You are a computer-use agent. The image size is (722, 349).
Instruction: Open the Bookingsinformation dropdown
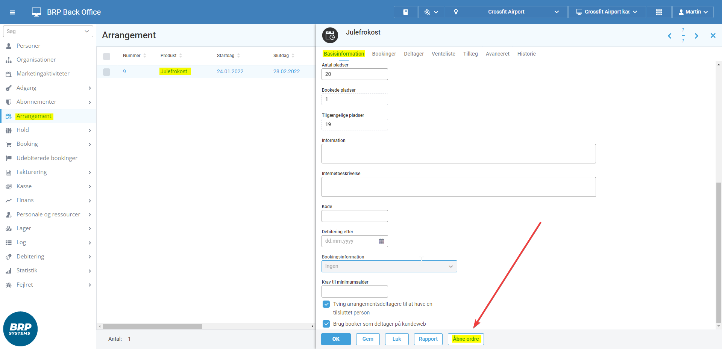(389, 266)
